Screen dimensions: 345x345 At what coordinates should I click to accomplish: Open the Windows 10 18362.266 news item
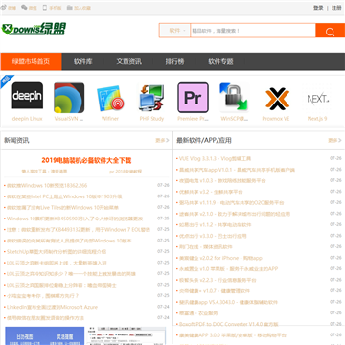[x=47, y=186]
